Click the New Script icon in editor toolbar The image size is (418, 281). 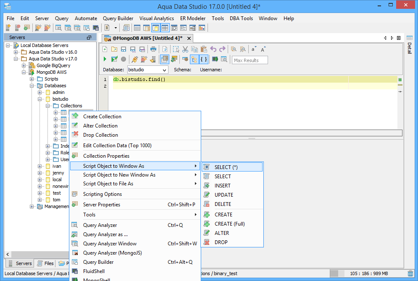[x=105, y=49]
